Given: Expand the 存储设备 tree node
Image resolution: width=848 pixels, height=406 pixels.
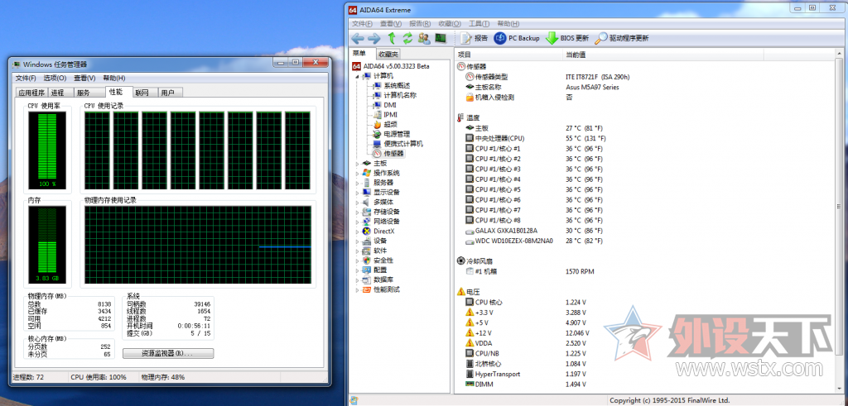Looking at the screenshot, I should pyautogui.click(x=358, y=212).
